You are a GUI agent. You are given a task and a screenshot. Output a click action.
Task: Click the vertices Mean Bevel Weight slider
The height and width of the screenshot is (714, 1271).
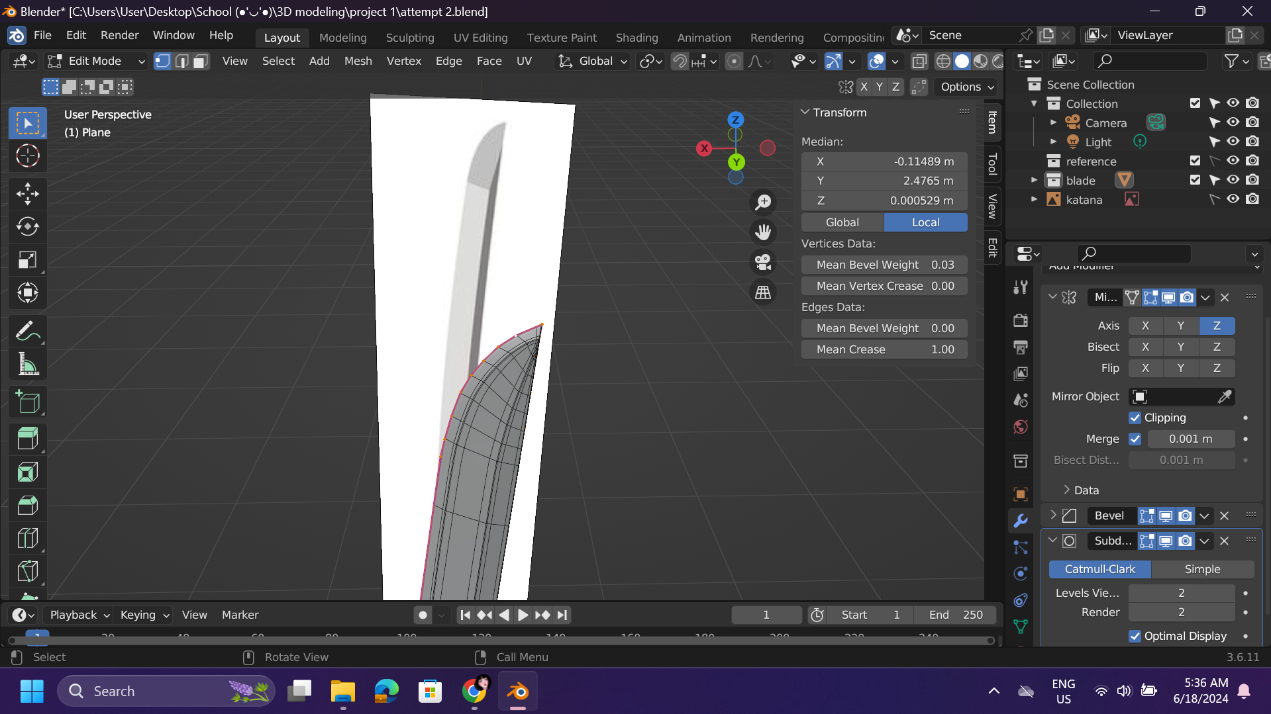click(x=884, y=265)
